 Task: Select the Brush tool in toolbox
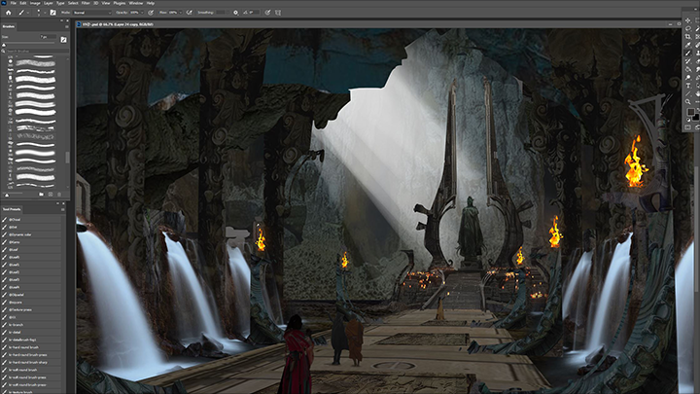(688, 54)
